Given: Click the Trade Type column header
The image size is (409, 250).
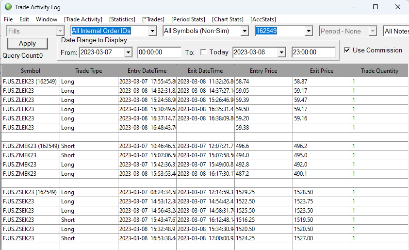Looking at the screenshot, I should click(89, 71).
